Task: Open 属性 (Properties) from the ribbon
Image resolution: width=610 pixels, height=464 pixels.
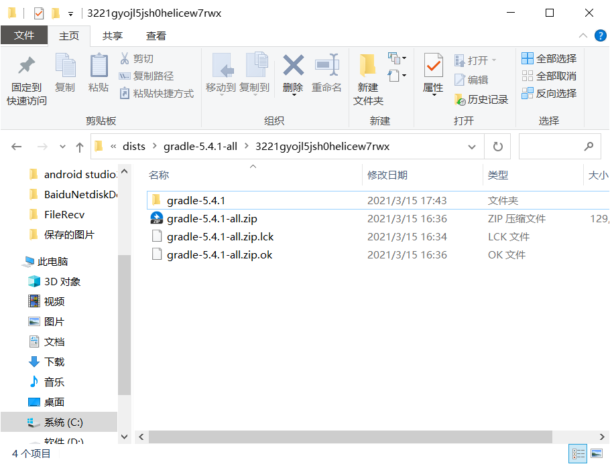Action: [432, 74]
